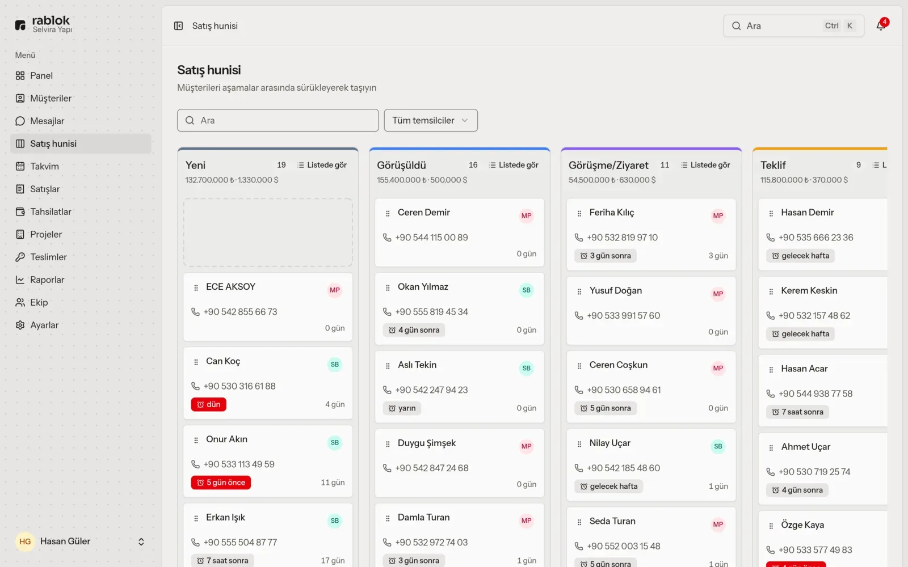Open Mesajlar from sidebar
The width and height of the screenshot is (908, 567).
click(81, 121)
